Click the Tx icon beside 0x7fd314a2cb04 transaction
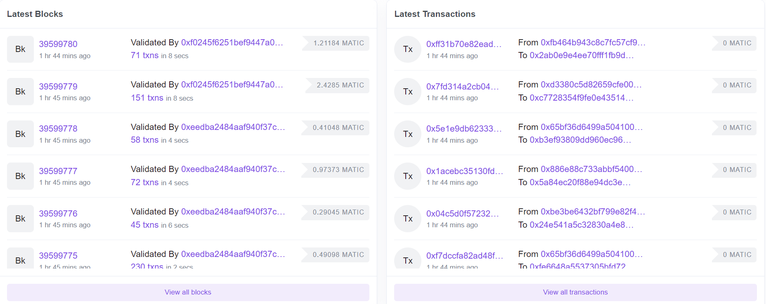766x304 pixels. [x=408, y=92]
